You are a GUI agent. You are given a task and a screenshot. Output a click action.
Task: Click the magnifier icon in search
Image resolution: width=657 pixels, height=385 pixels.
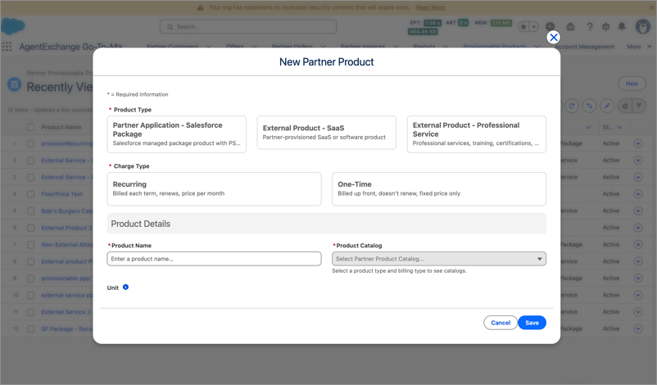[x=170, y=27]
